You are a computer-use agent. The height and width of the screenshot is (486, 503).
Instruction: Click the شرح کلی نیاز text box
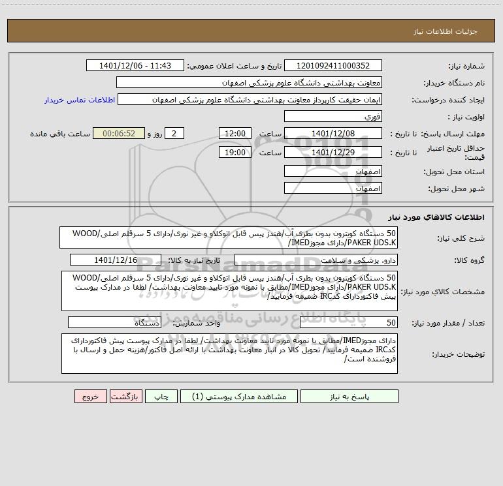click(x=229, y=237)
